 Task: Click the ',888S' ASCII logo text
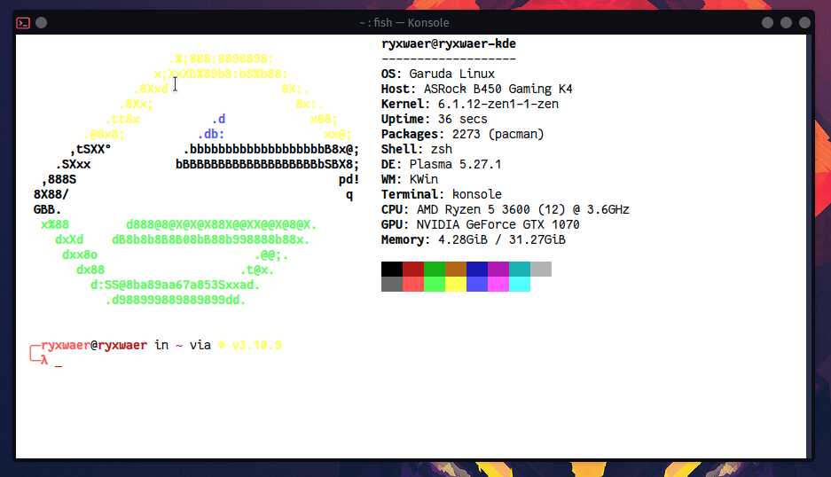(x=59, y=179)
